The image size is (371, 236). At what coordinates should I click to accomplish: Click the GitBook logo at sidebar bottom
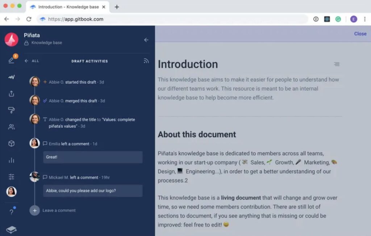11,229
